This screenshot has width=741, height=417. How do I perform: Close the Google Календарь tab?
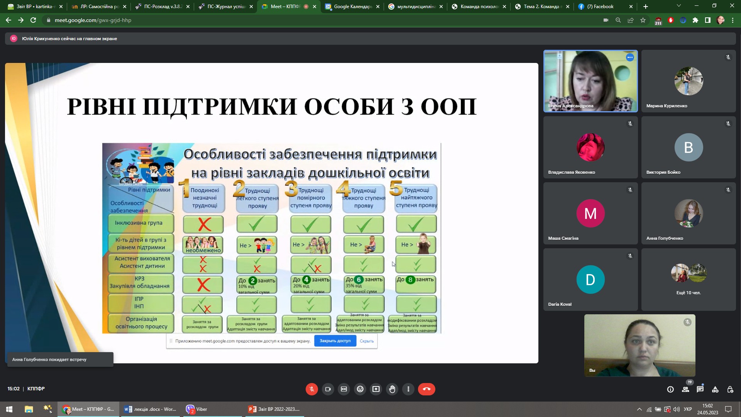pyautogui.click(x=378, y=7)
